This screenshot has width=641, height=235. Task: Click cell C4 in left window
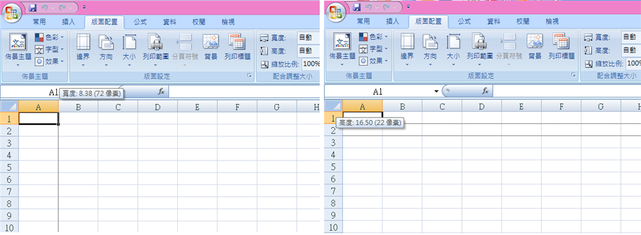click(118, 154)
